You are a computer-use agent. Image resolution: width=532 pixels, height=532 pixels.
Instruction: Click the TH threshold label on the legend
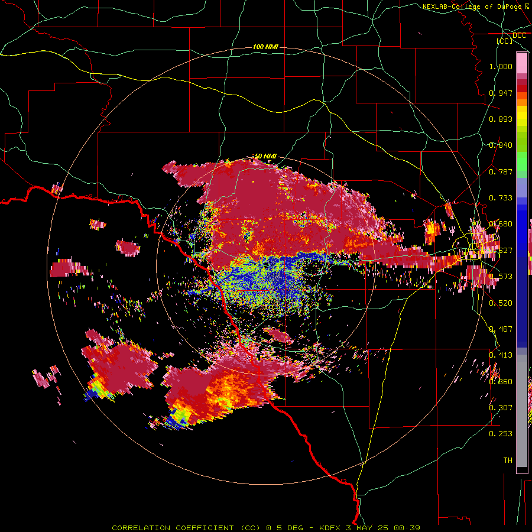point(508,460)
